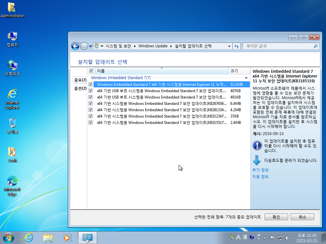
Task: Open the 추가 정보 link
Action: point(260,170)
